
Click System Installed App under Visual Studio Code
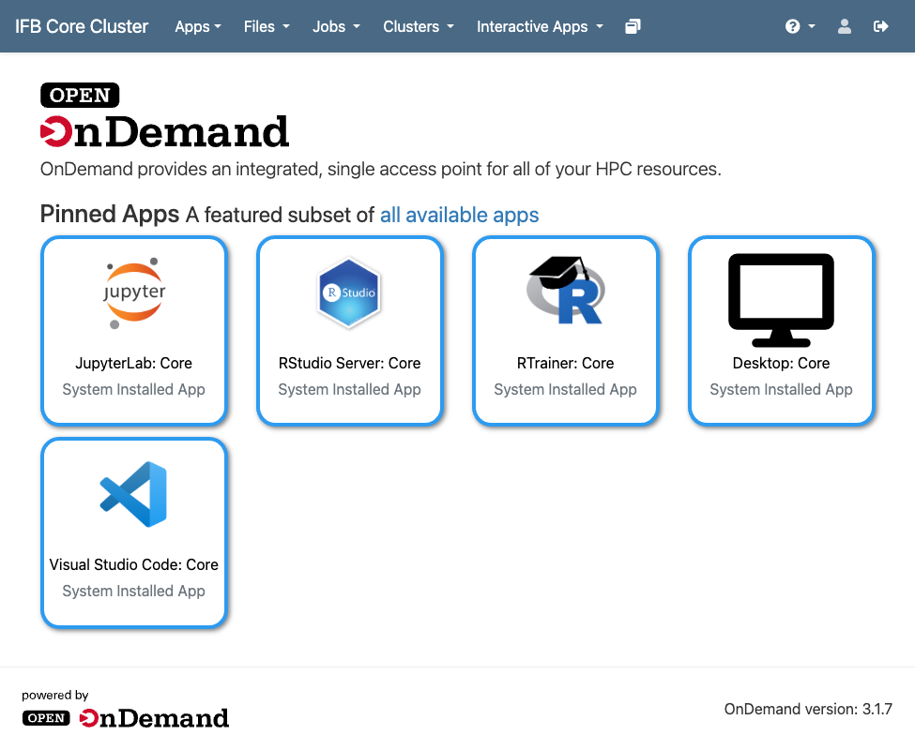click(x=133, y=591)
